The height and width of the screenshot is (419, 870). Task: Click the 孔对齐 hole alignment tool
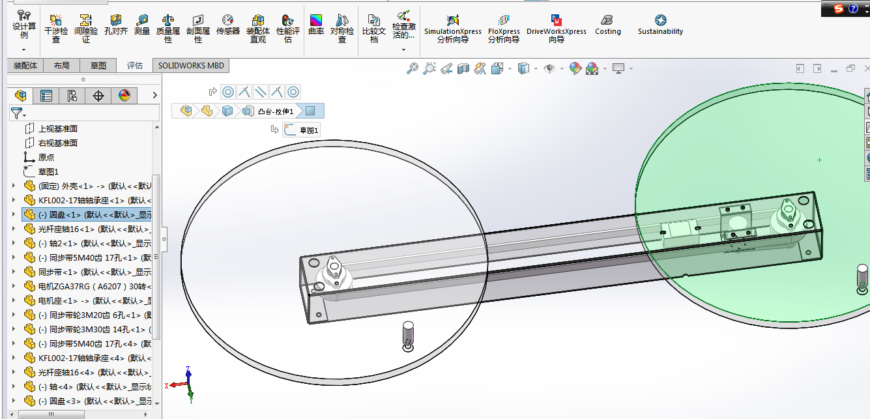pyautogui.click(x=116, y=25)
